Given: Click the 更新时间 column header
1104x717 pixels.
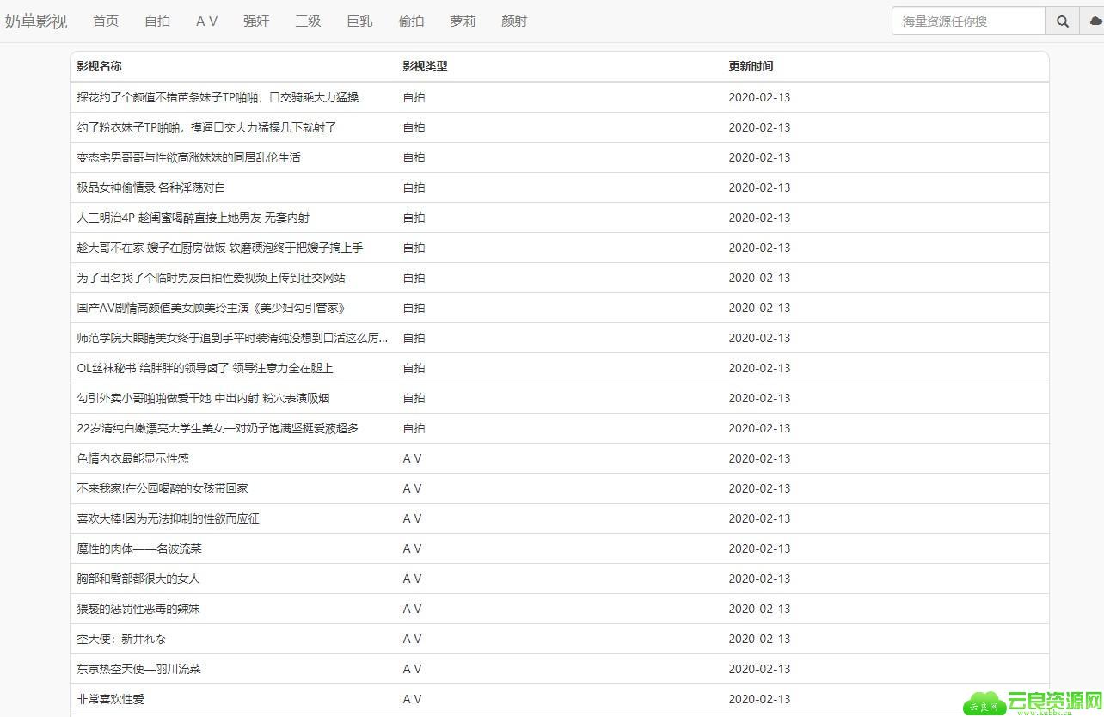Looking at the screenshot, I should pos(751,66).
